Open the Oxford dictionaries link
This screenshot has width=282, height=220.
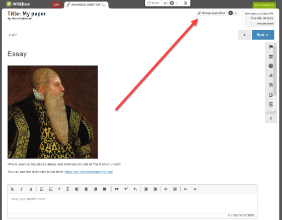click(89, 172)
